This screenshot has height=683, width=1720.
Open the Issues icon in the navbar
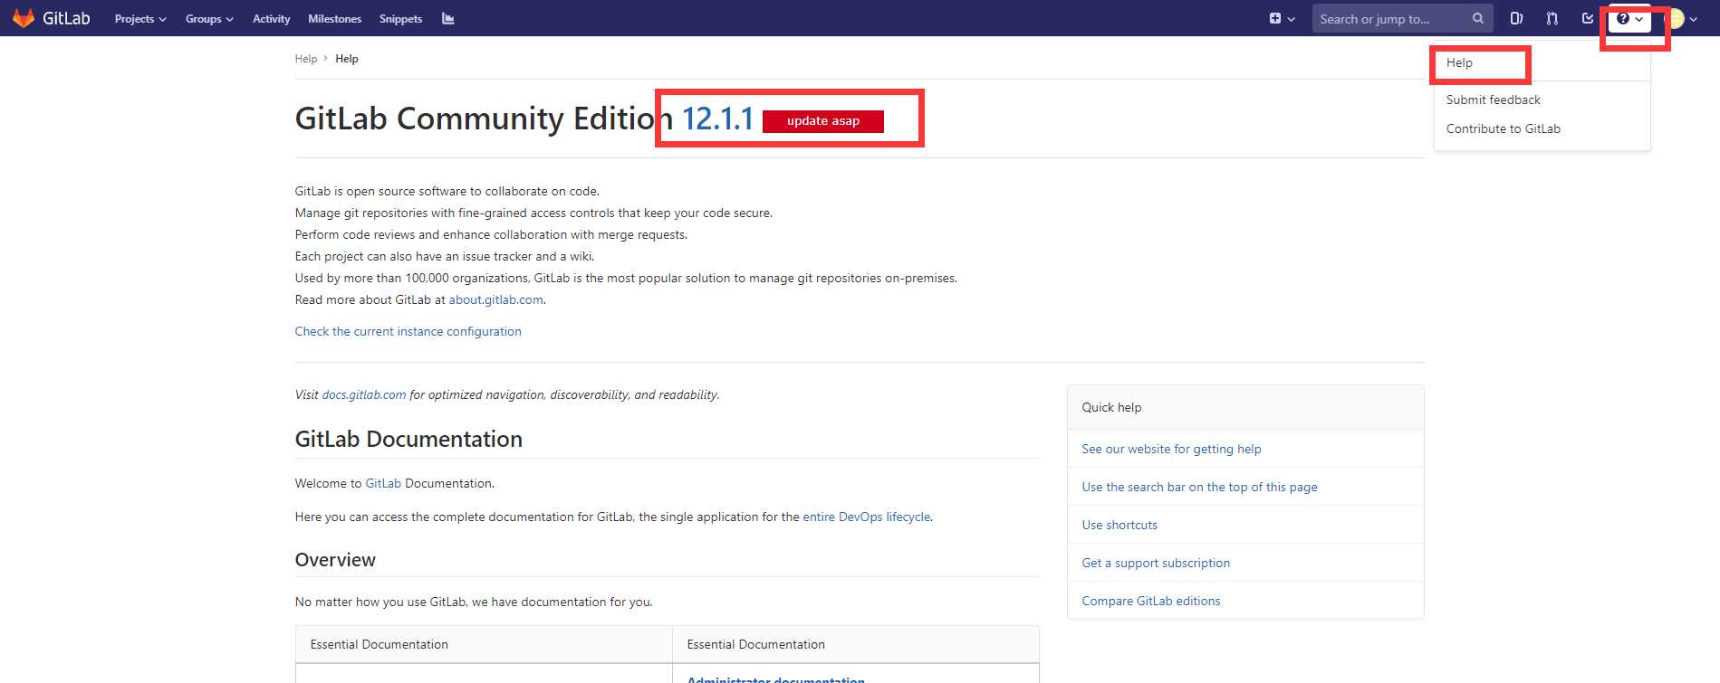(x=1516, y=18)
